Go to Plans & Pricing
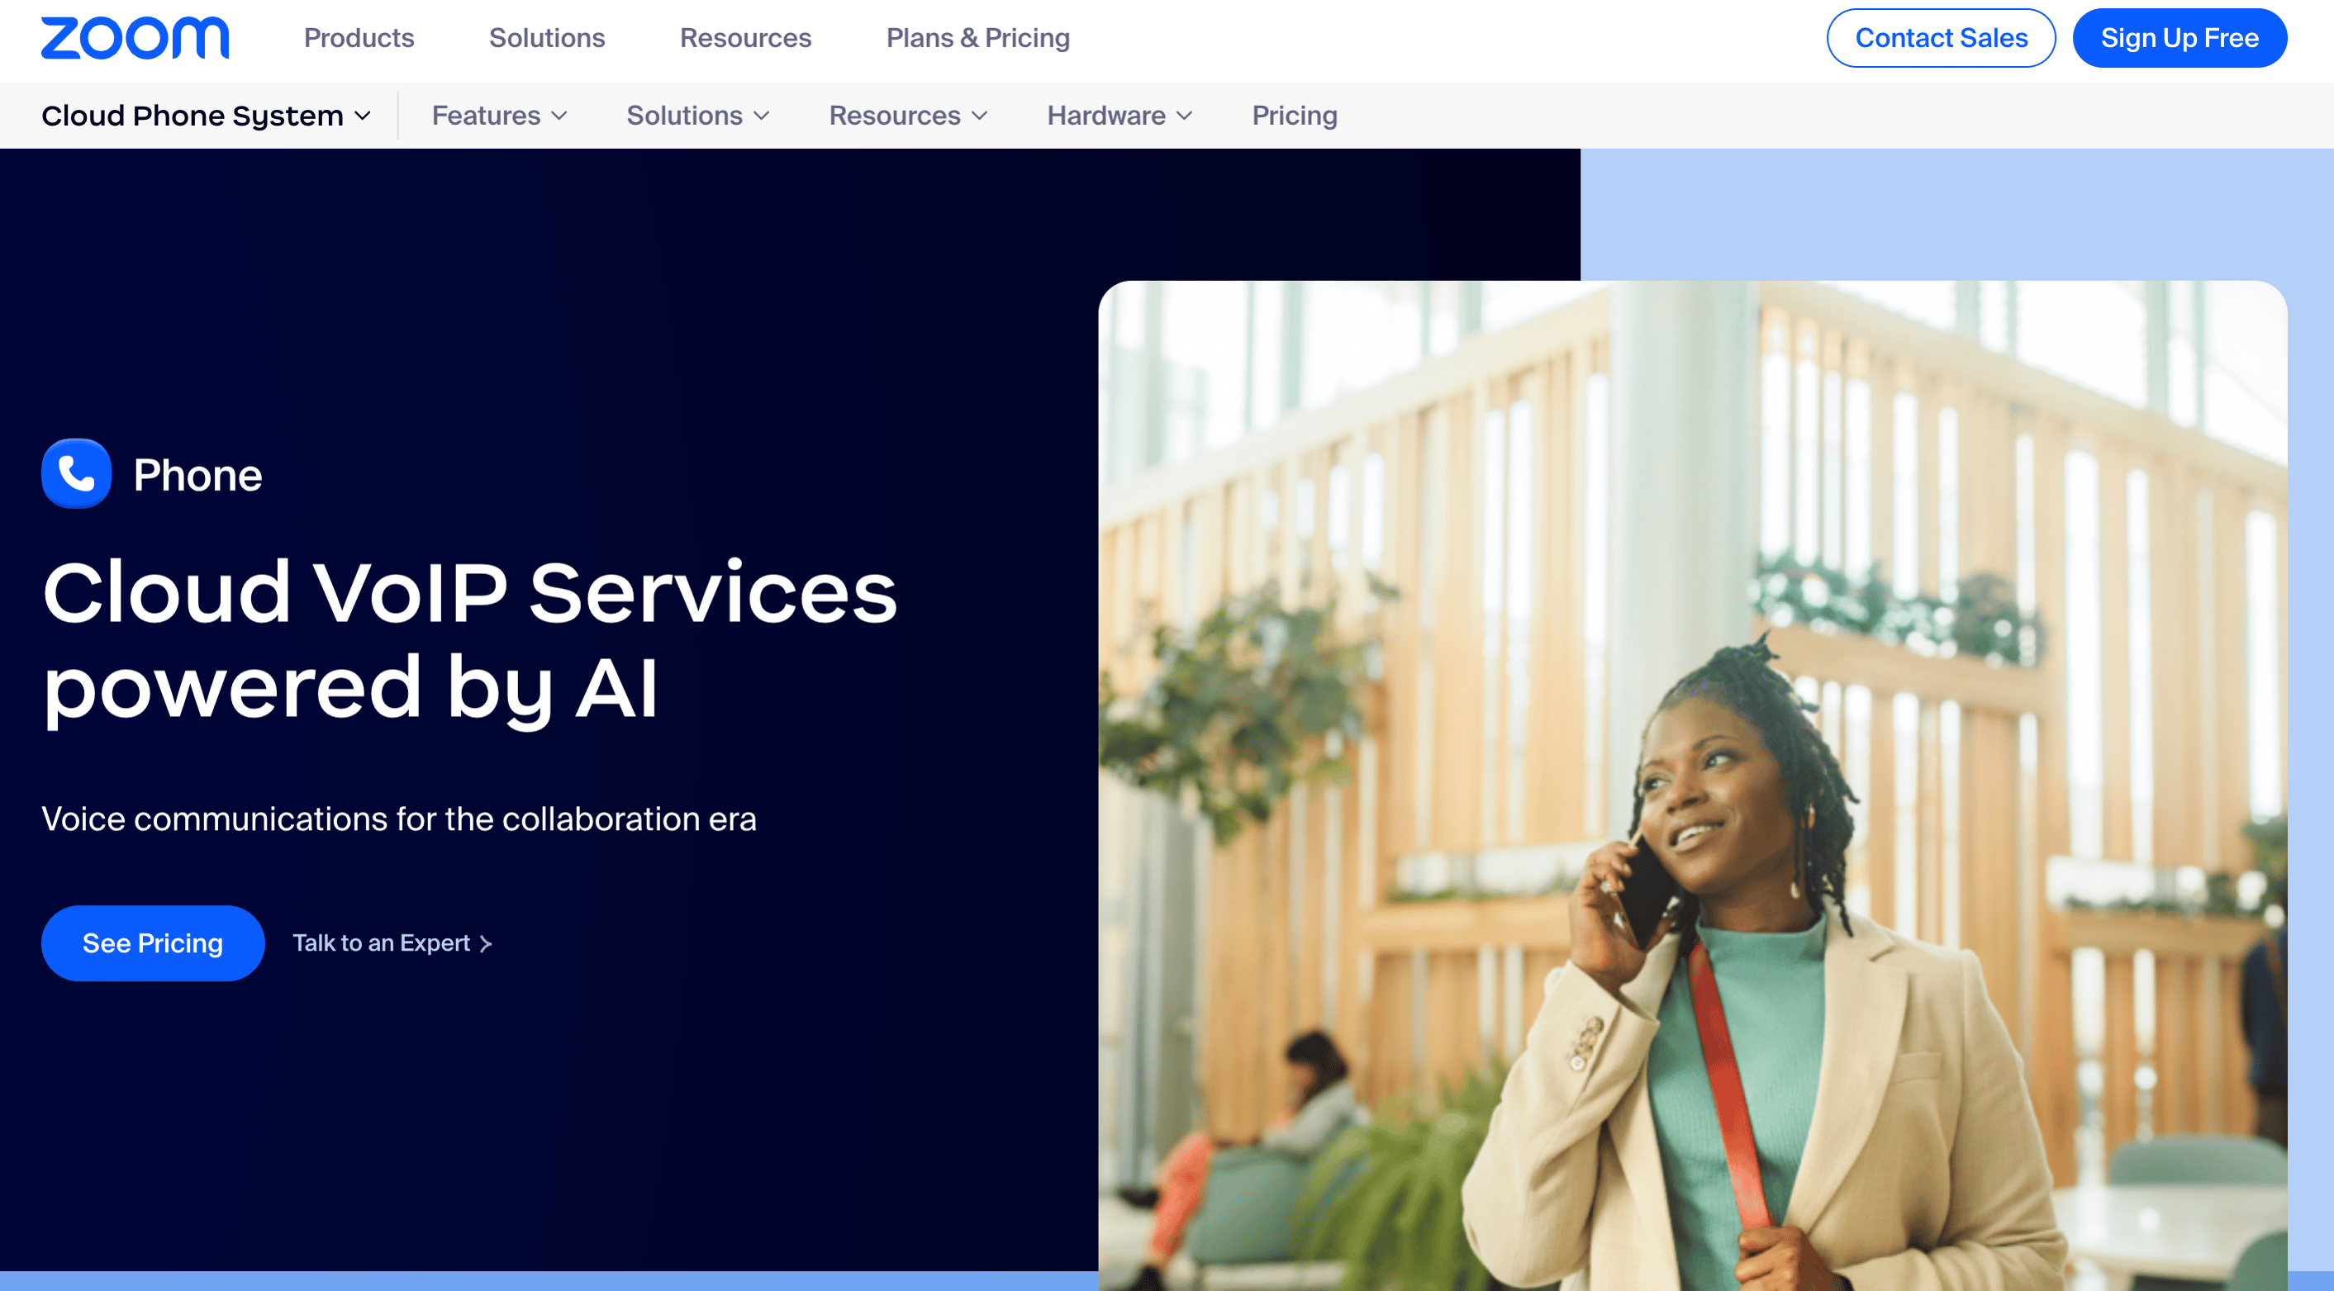Screen dimensions: 2334x1291 point(977,38)
